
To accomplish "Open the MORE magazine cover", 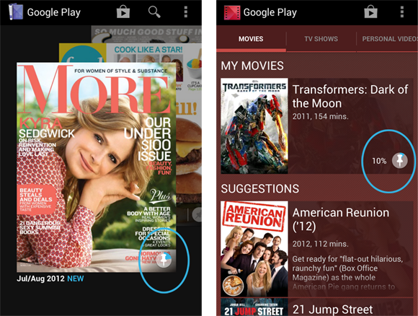I will [97, 167].
